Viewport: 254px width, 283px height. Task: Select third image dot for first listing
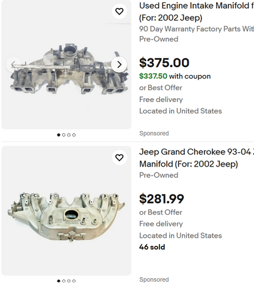[x=69, y=135]
